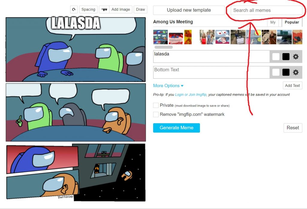Click the Generate Meme button
Screen dimensions: 307x209
176,128
